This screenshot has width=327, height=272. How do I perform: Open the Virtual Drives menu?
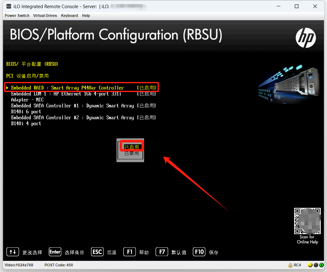click(x=45, y=16)
